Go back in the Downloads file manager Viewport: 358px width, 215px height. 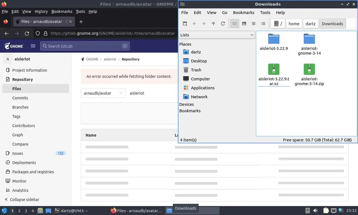click(194, 24)
